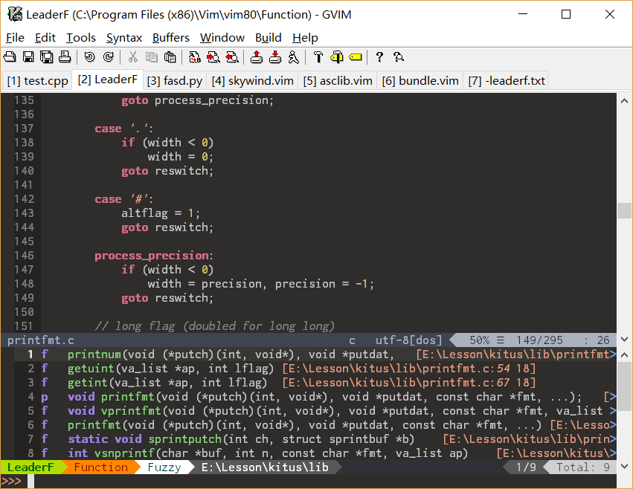Viewport: 633px width, 489px height.
Task: Click the process_precision label on line 146
Action: pyautogui.click(x=152, y=256)
